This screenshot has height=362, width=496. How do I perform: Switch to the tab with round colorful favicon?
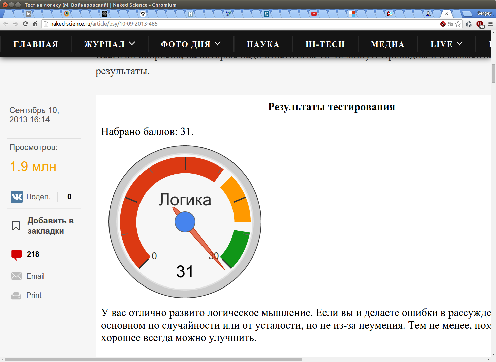point(67,14)
